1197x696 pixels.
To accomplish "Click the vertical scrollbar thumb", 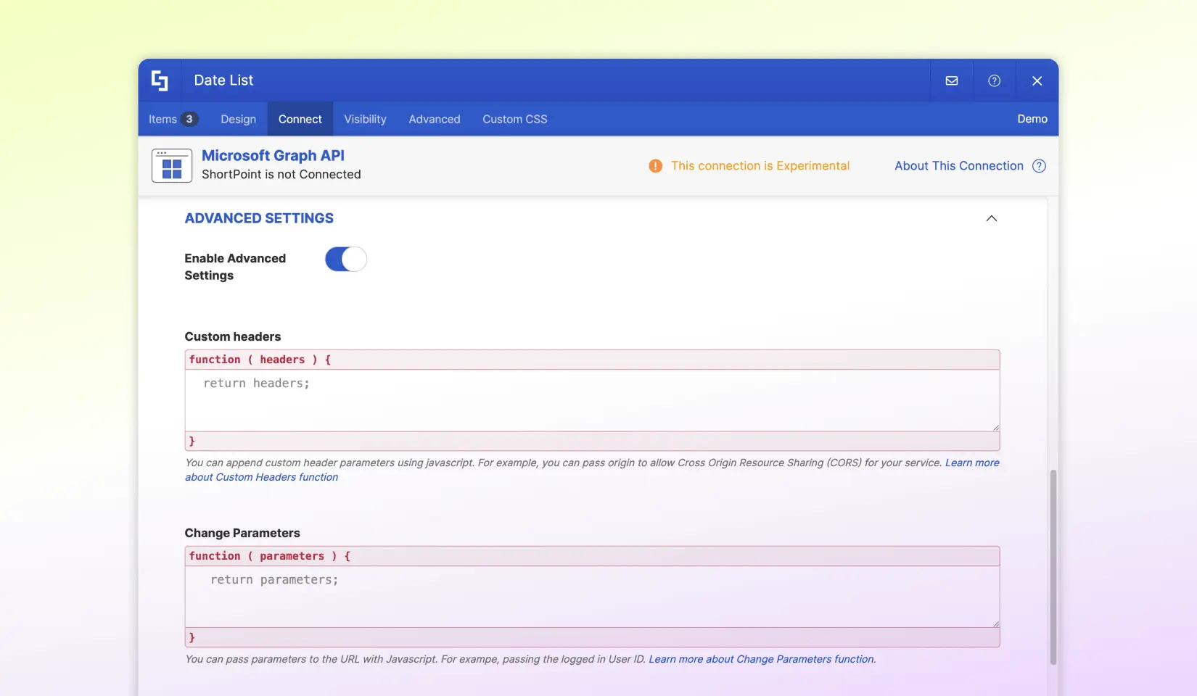I will click(1053, 568).
